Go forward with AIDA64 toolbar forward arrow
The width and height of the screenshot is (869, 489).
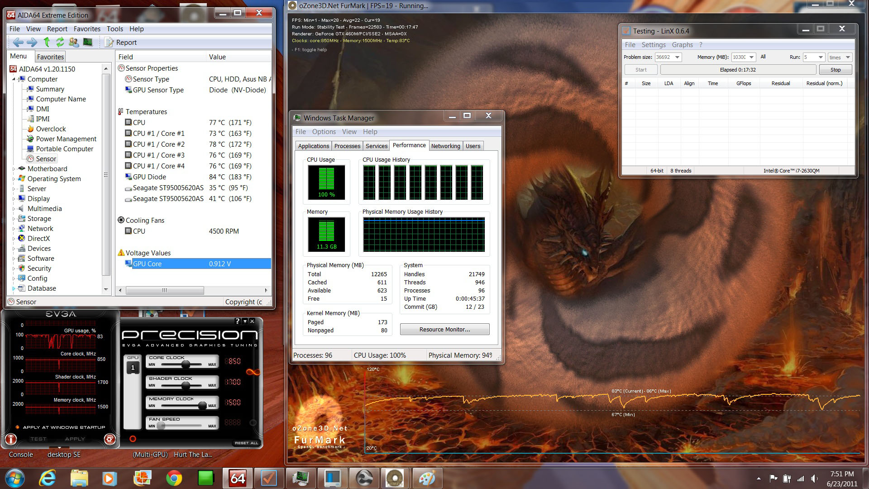coord(32,42)
